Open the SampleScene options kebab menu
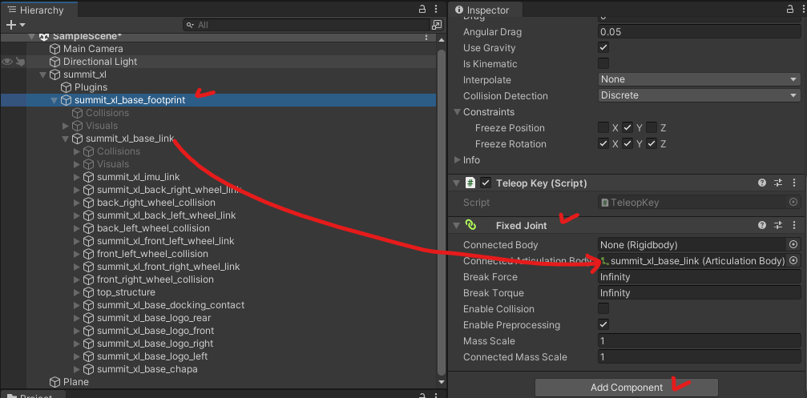Image resolution: width=807 pixels, height=398 pixels. (x=426, y=37)
